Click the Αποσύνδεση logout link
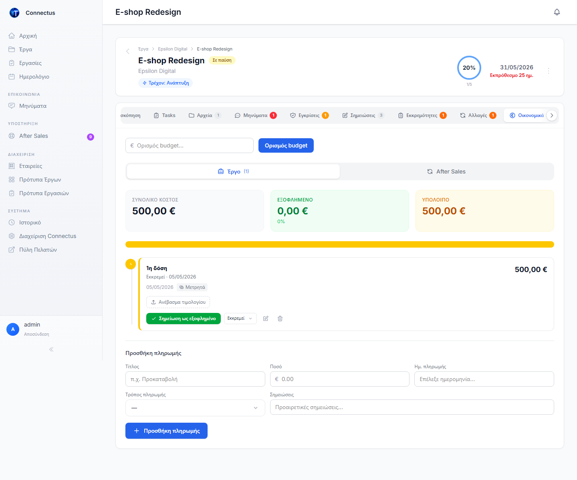577x480 pixels. (36, 334)
